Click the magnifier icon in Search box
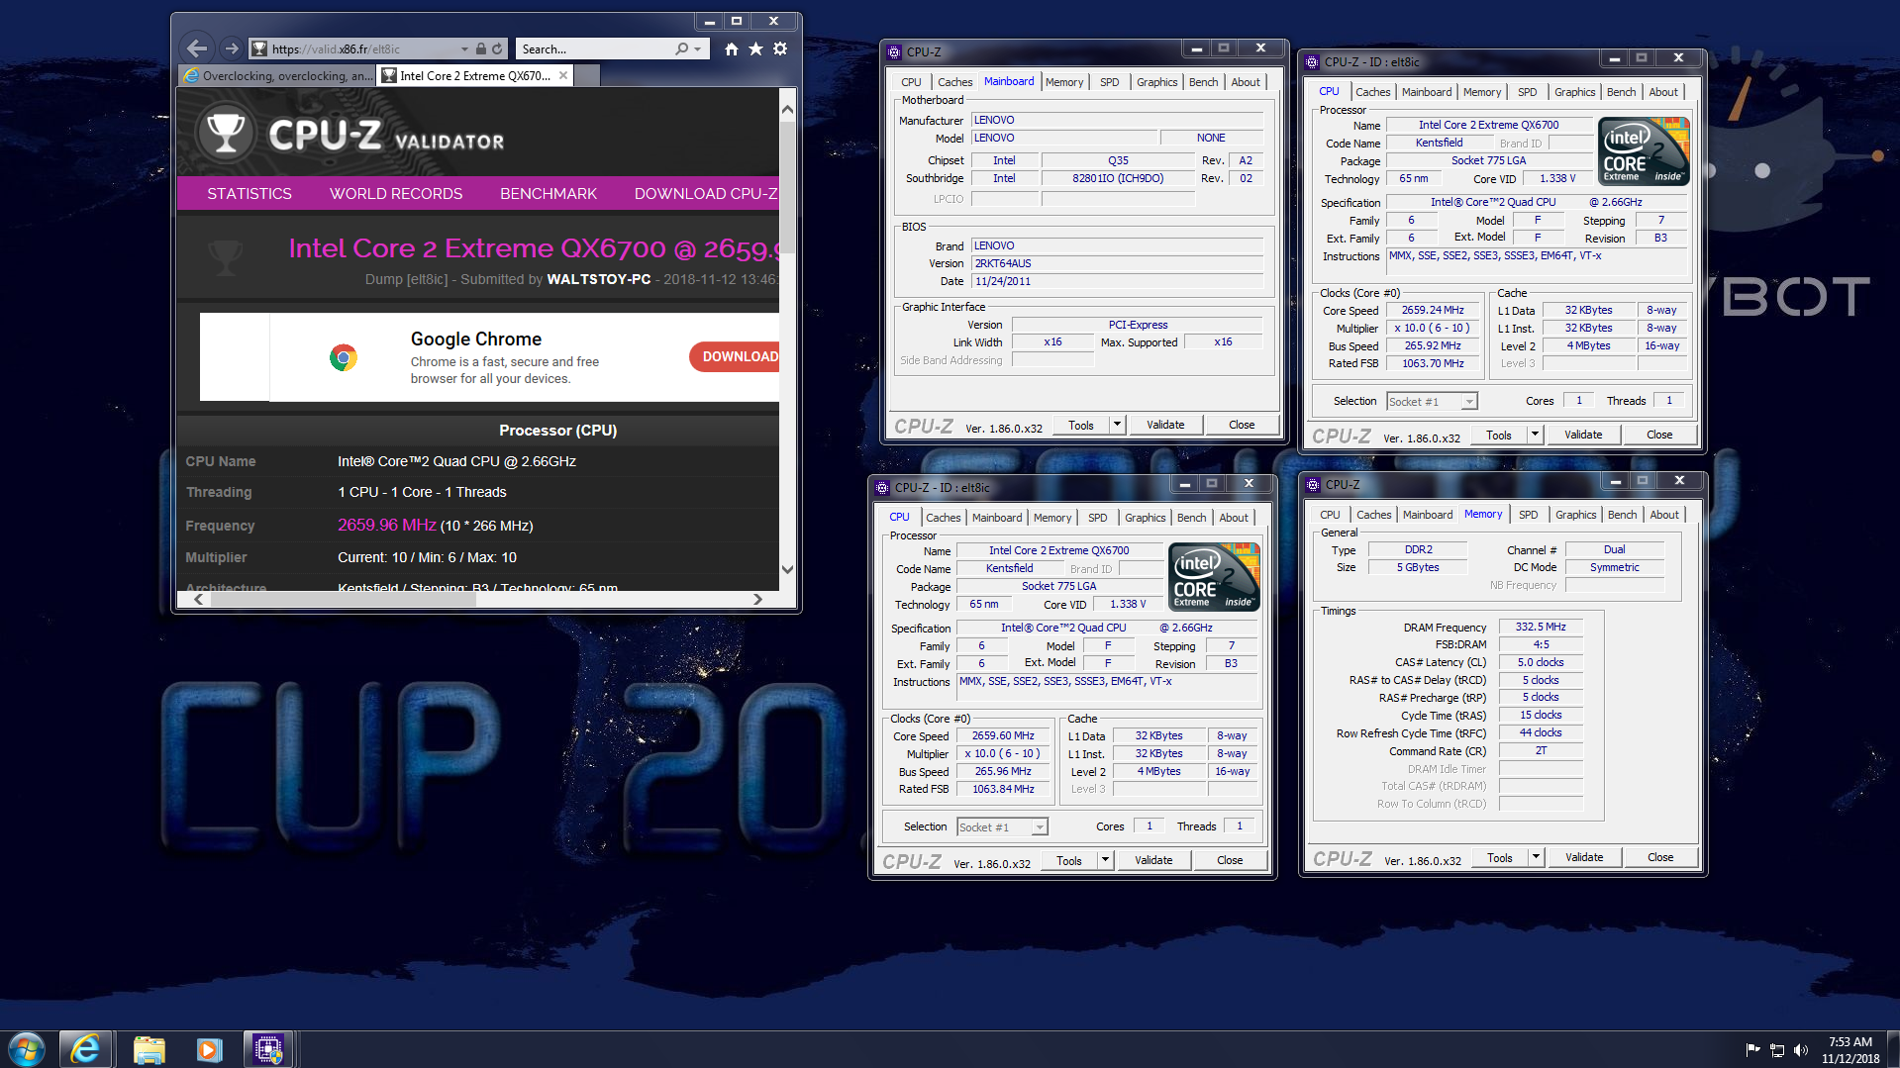Screen dimensions: 1900x1068 [681, 49]
